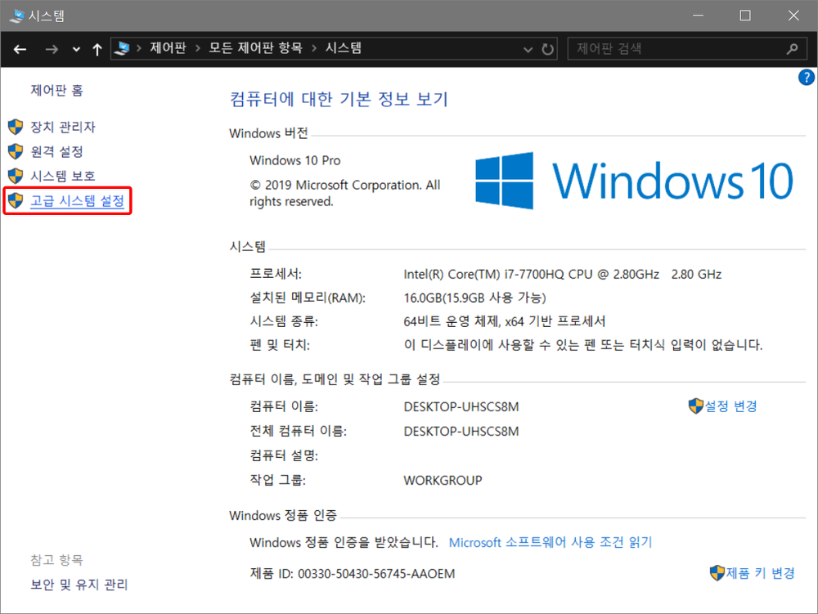
Task: Click shield icon beside 제품 키 변경
Action: [x=717, y=573]
